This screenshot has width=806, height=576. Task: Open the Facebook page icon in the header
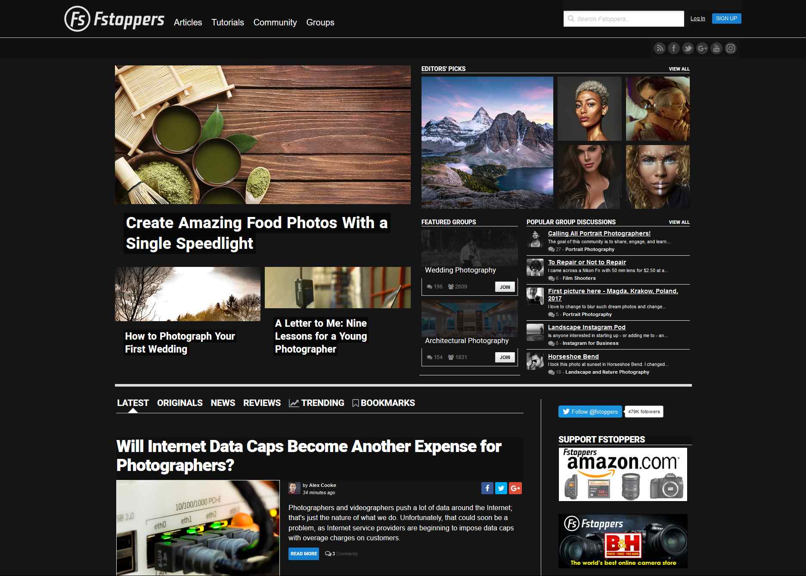tap(673, 48)
